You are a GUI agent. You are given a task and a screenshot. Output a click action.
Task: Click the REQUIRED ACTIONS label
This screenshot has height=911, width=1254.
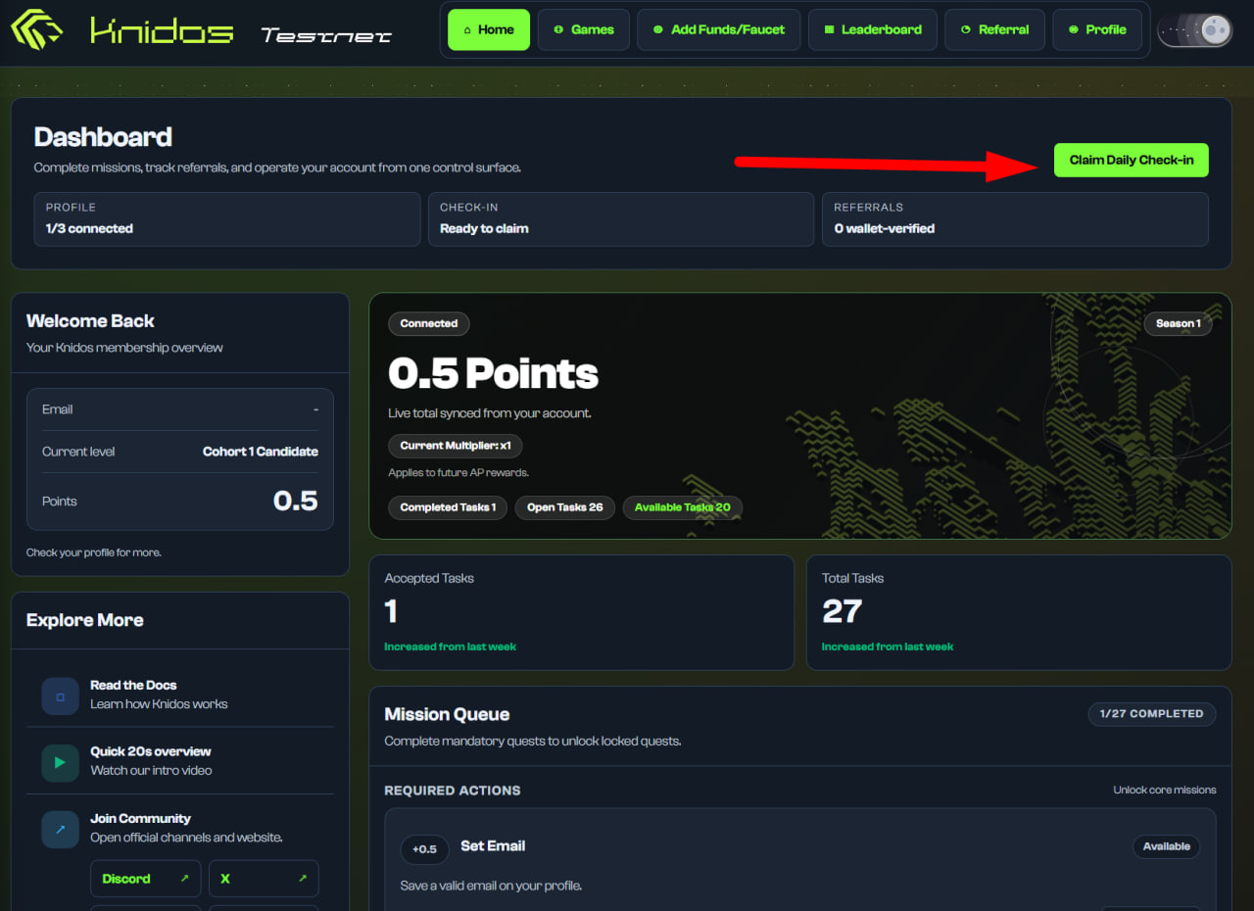click(453, 791)
